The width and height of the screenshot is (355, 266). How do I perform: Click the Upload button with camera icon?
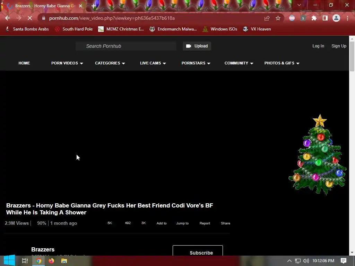coord(197,46)
